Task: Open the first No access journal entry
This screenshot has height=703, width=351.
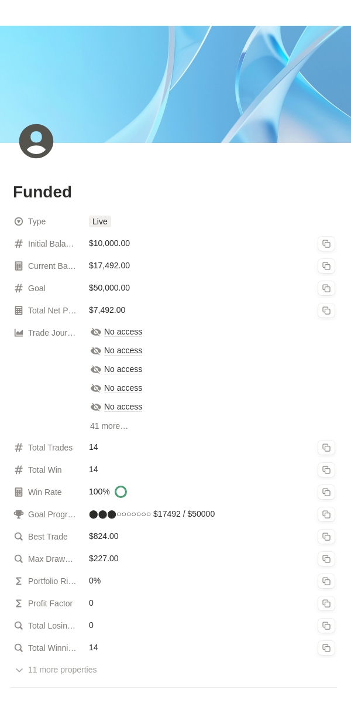Action: pos(116,332)
